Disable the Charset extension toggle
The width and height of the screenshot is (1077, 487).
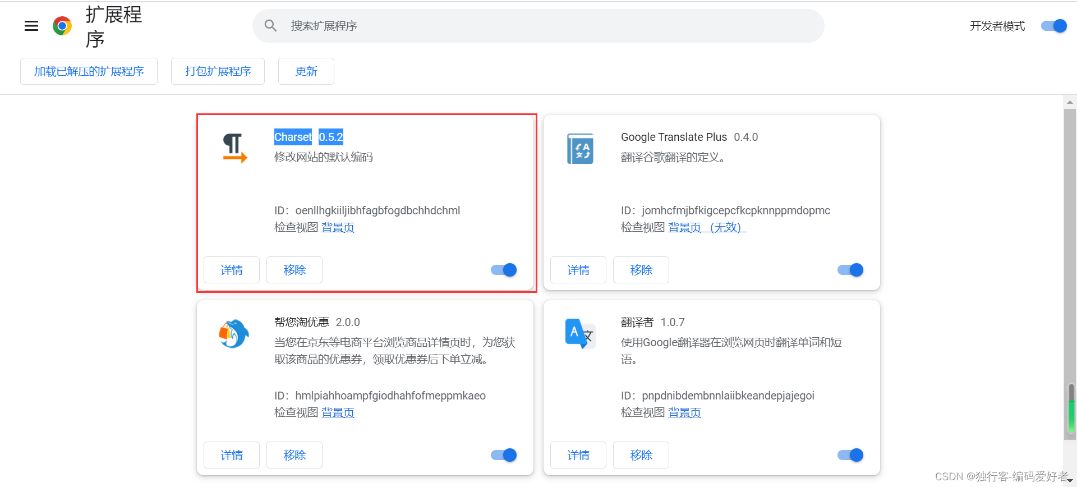tap(504, 270)
